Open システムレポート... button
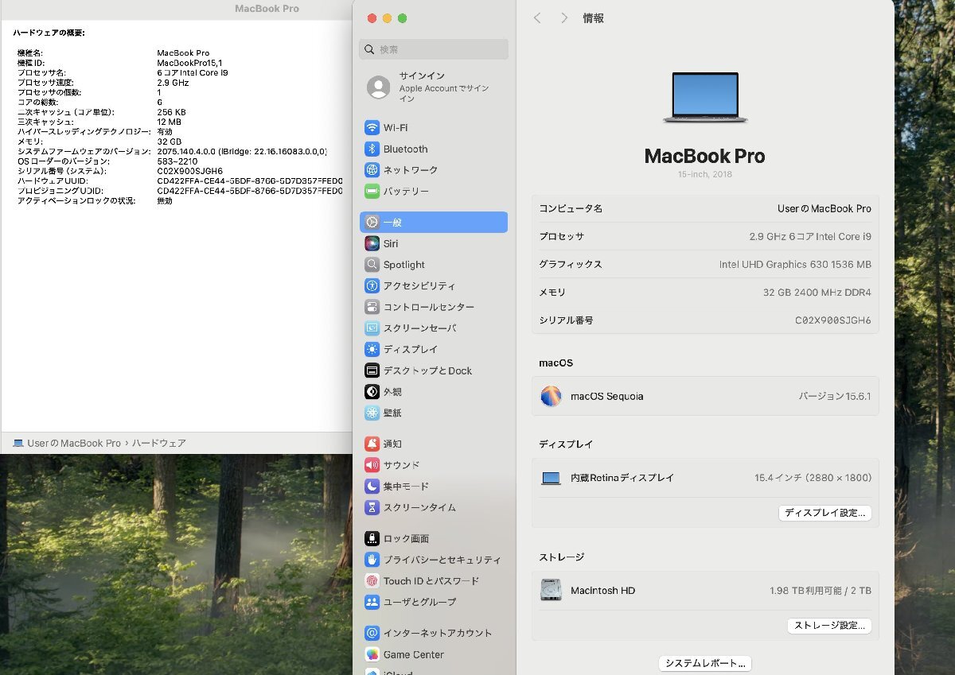Viewport: 955px width, 675px height. tap(705, 663)
